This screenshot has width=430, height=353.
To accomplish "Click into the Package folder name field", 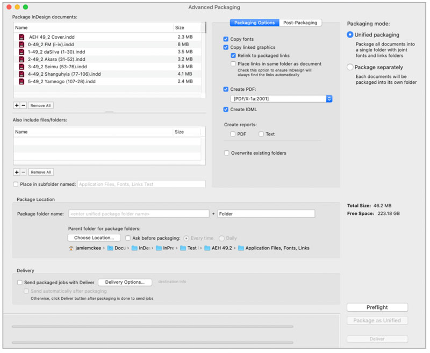I will point(139,214).
